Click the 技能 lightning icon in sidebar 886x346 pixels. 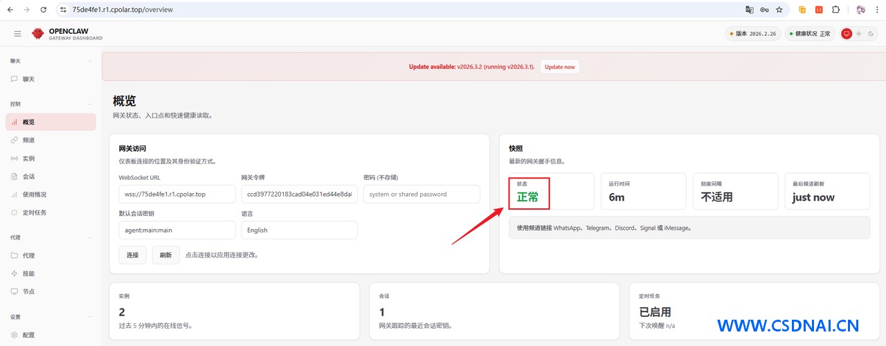click(x=15, y=273)
